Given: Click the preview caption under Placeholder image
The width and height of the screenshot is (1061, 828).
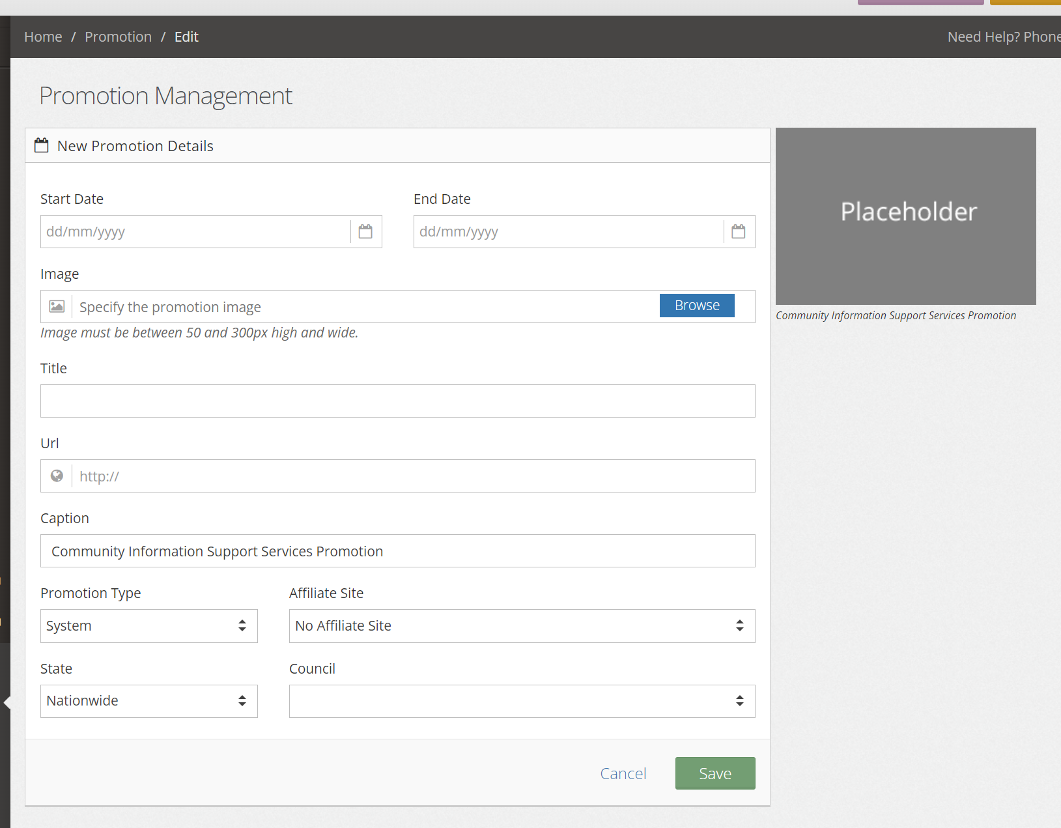Looking at the screenshot, I should coord(896,315).
